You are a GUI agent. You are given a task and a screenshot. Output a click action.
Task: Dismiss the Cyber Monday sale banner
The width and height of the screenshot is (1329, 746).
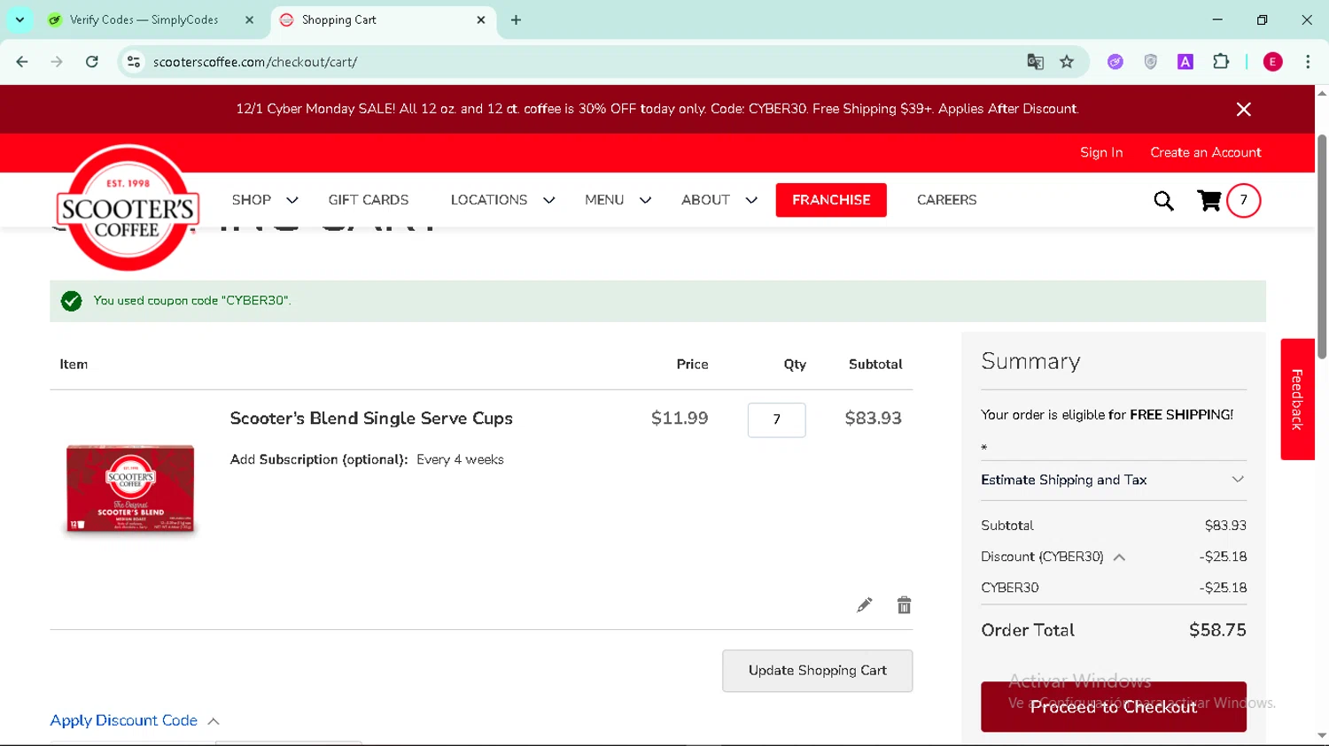click(1244, 109)
